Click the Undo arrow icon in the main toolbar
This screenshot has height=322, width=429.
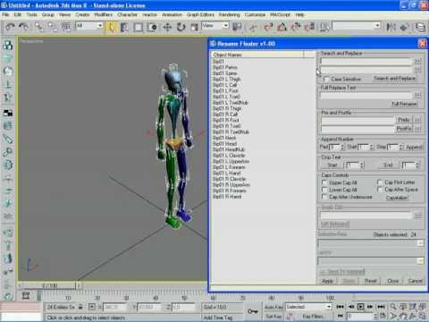point(10,27)
